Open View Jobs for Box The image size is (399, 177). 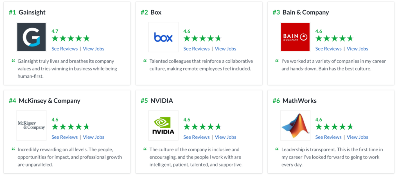click(x=226, y=49)
